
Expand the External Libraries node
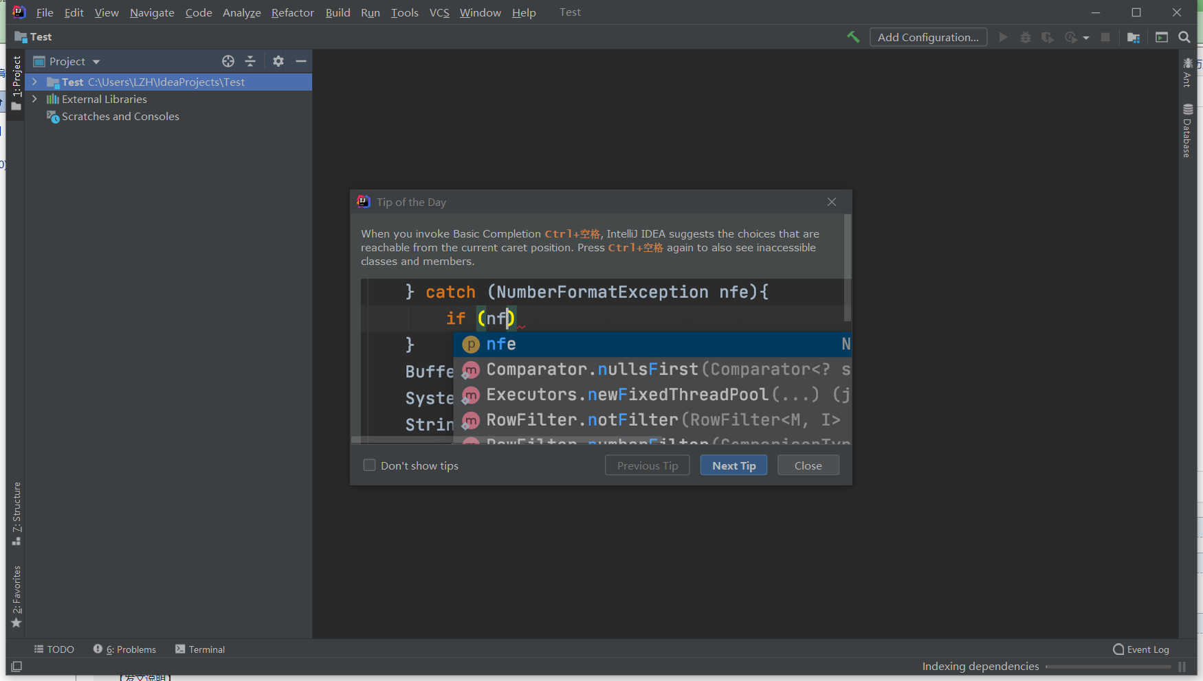pyautogui.click(x=34, y=99)
